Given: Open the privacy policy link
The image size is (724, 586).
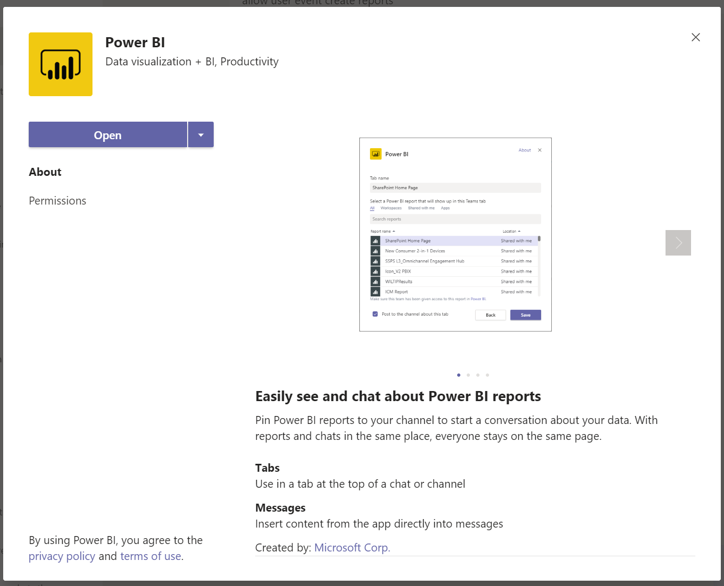Looking at the screenshot, I should 62,556.
